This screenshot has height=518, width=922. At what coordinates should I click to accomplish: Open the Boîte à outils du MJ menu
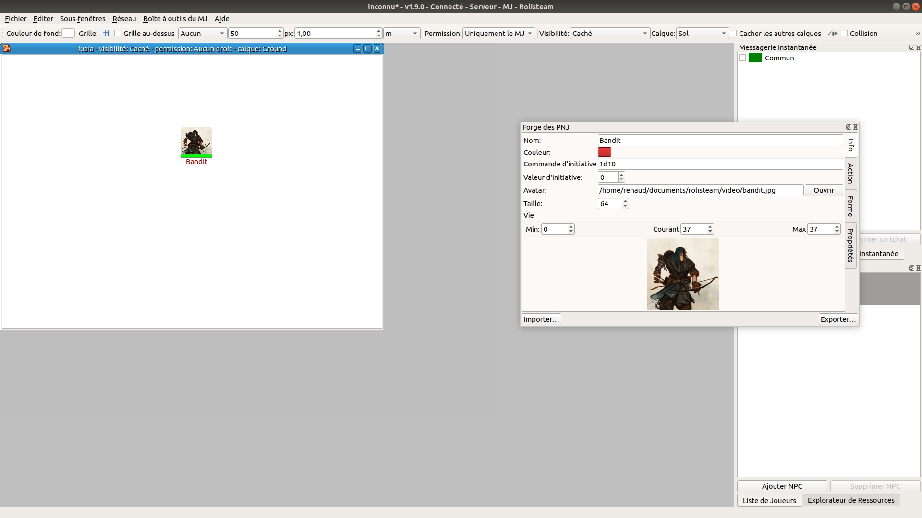click(x=175, y=19)
